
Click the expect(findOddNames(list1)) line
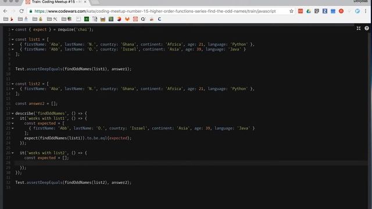pos(77,138)
